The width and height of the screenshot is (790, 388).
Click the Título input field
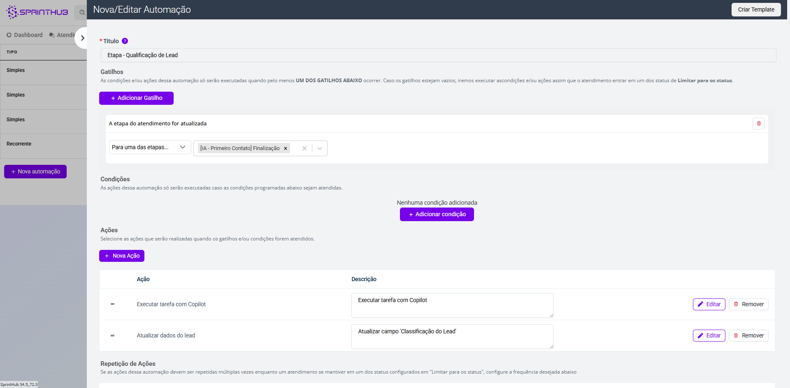click(x=438, y=55)
